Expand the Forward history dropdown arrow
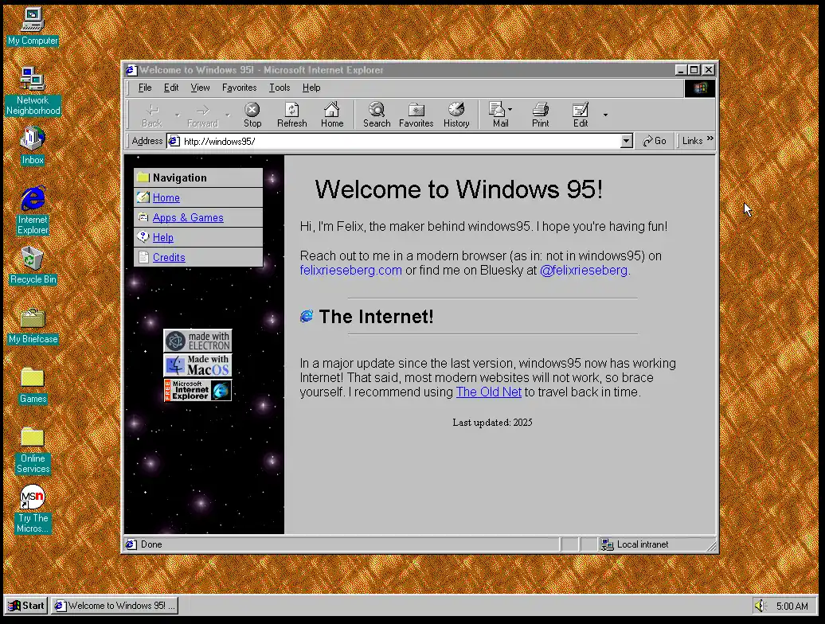Image resolution: width=825 pixels, height=624 pixels. [227, 115]
